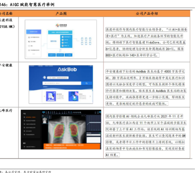Show next AskBob carousel card
The width and height of the screenshot is (195, 173).
click(90, 96)
